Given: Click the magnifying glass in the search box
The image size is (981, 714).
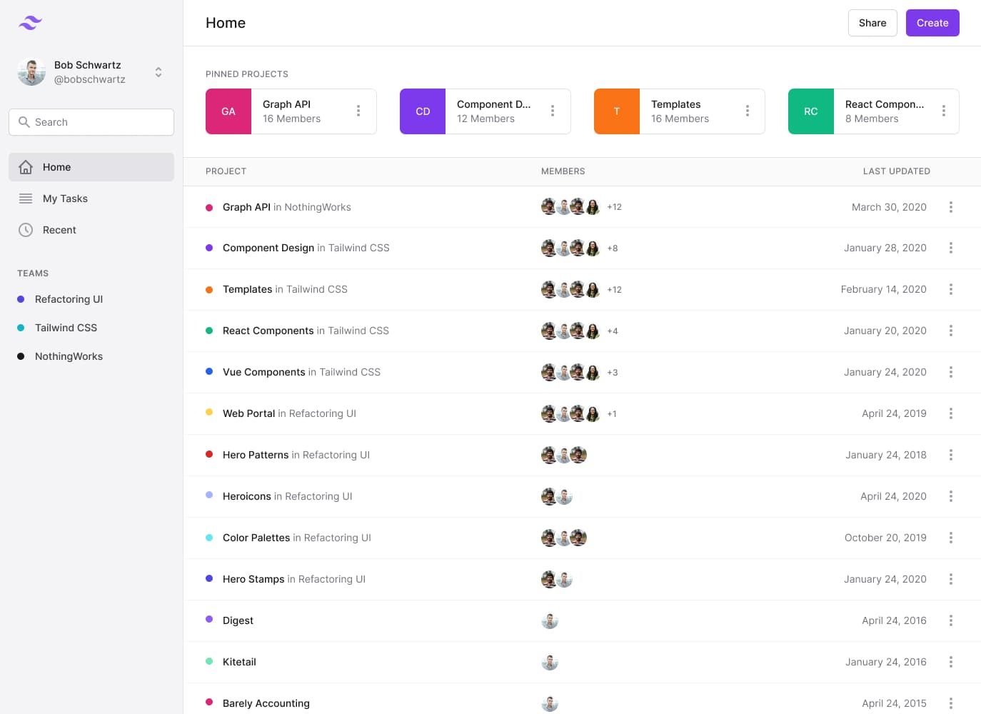Looking at the screenshot, I should tap(24, 122).
